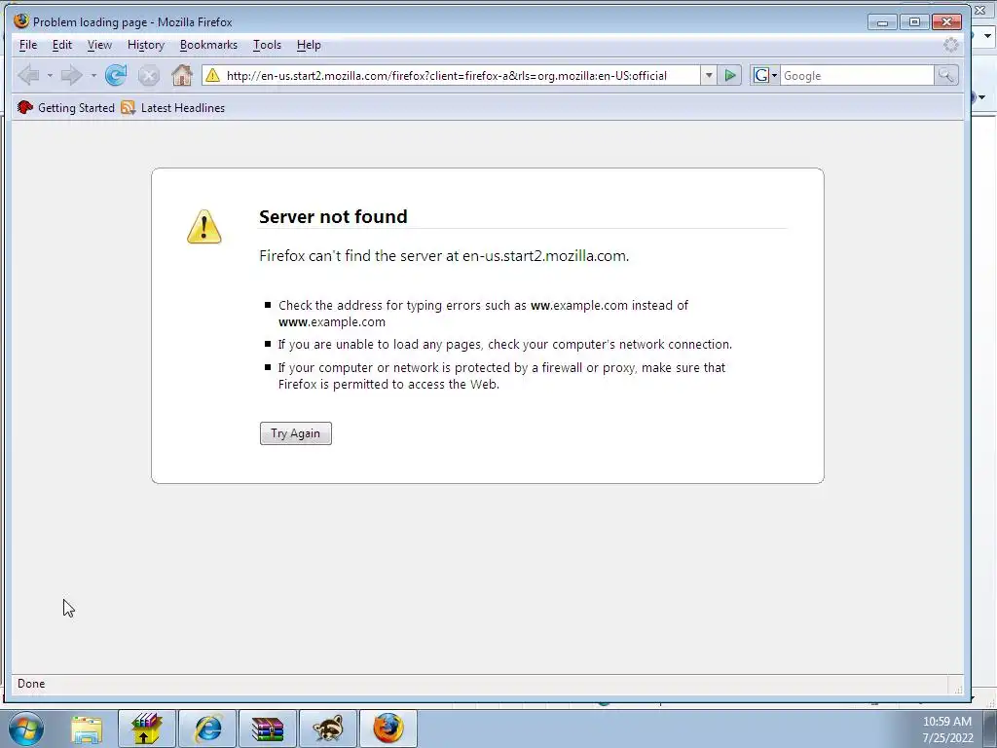Open the View menu
The height and width of the screenshot is (748, 997).
(x=99, y=45)
